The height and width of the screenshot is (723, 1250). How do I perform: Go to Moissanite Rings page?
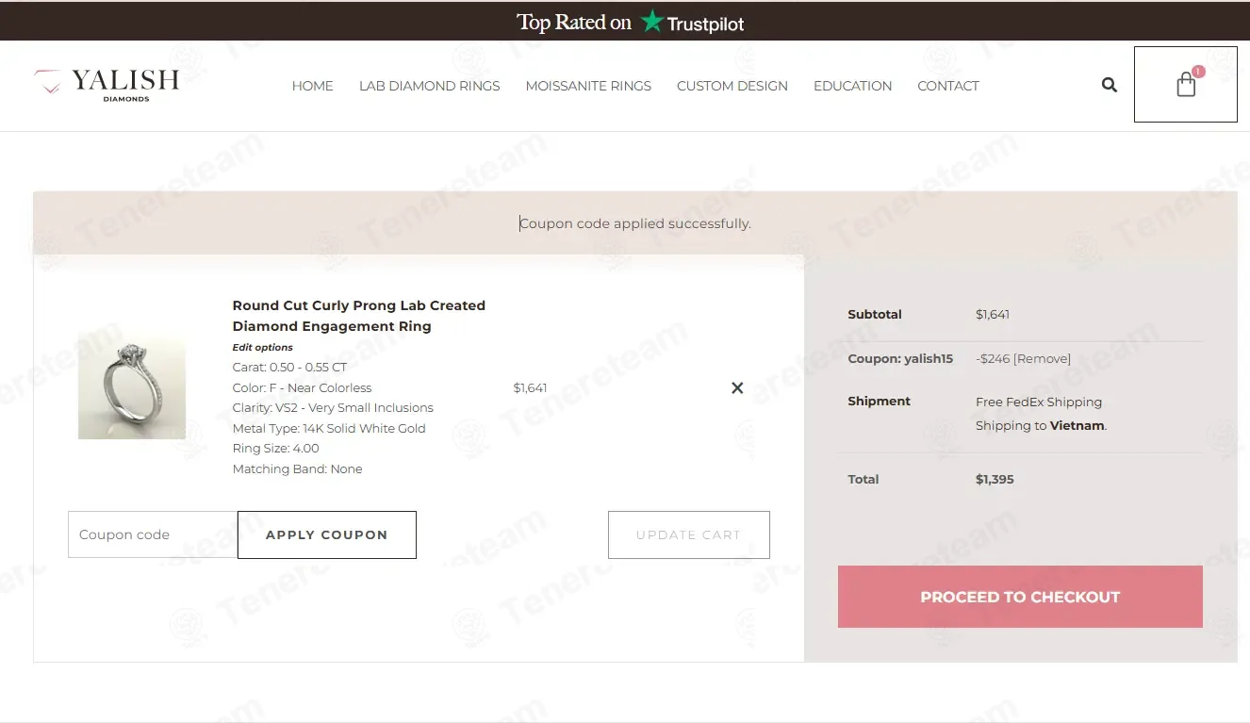[588, 86]
